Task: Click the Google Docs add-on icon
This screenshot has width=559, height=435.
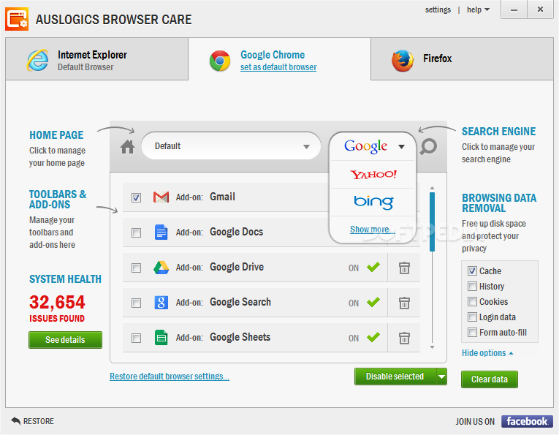Action: pyautogui.click(x=161, y=232)
